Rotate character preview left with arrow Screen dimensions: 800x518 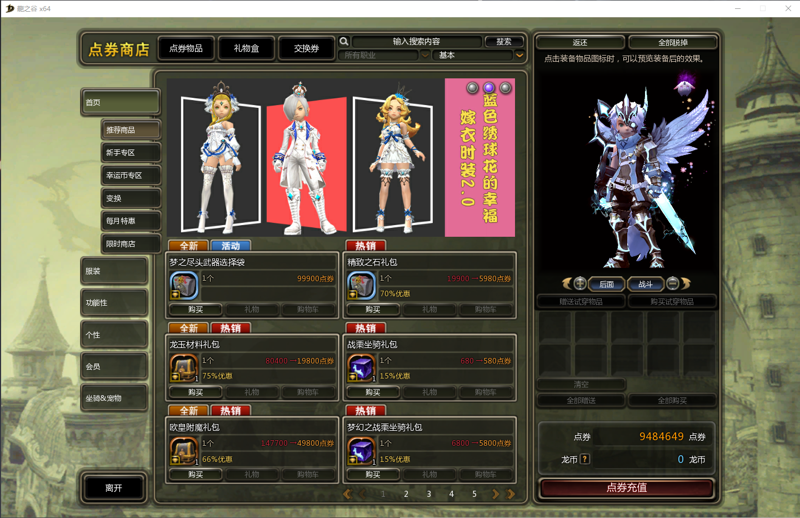567,283
